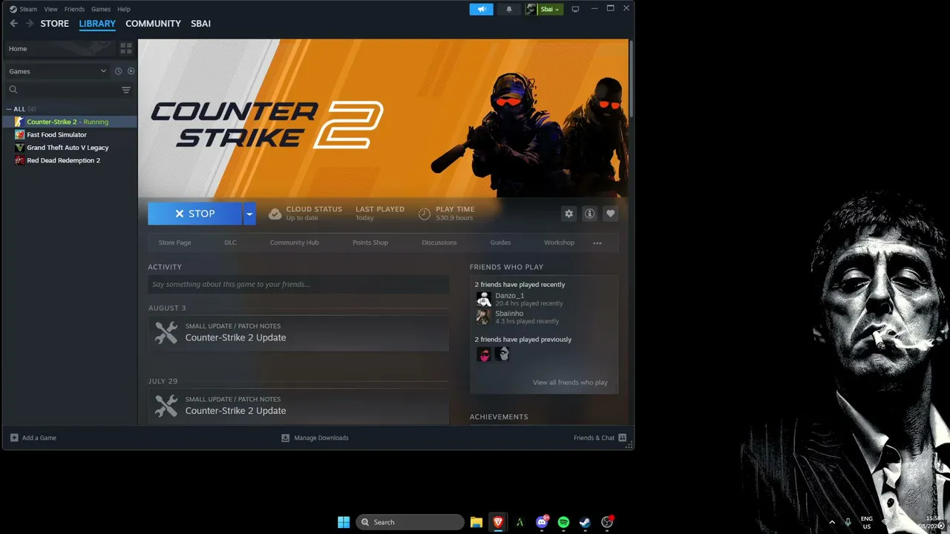
Task: Select Counter-Strike 2 in the game list
Action: point(70,122)
